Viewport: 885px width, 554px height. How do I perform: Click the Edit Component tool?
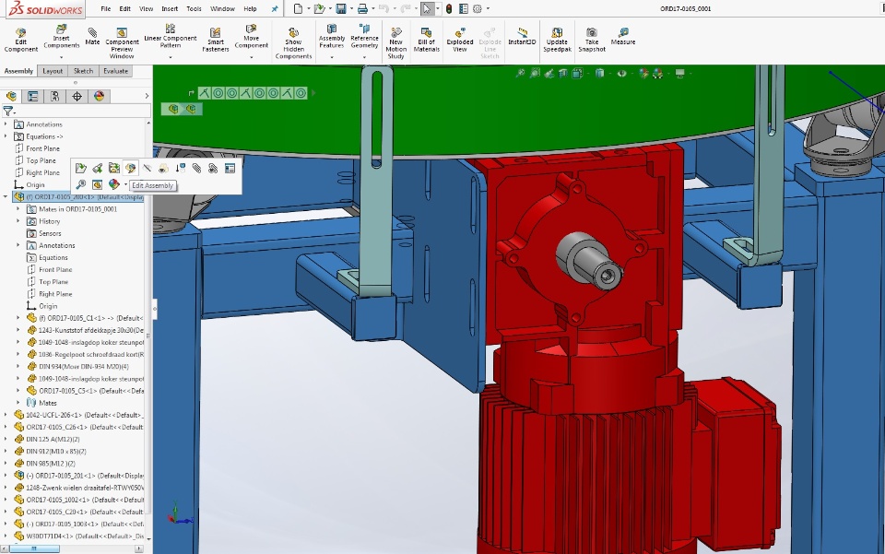[21, 40]
